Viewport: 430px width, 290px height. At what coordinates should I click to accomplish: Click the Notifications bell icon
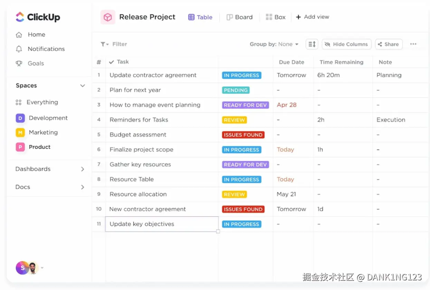point(19,49)
